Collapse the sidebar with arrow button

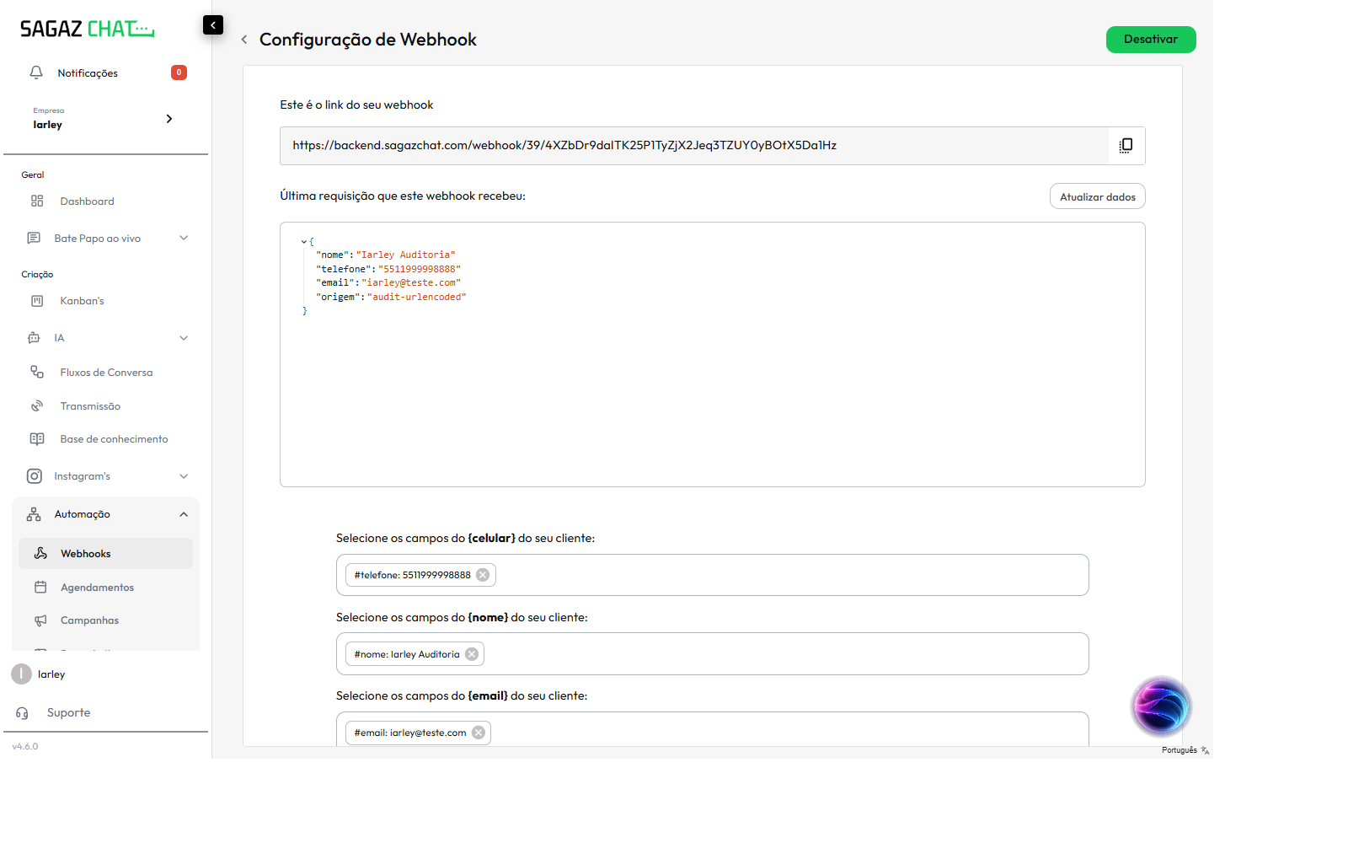[213, 25]
